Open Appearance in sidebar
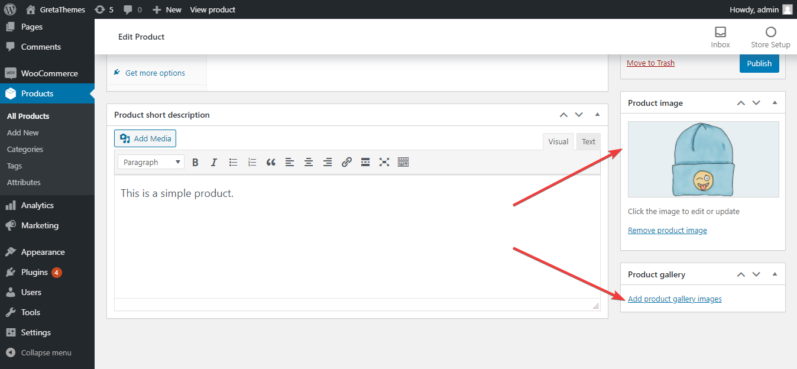Viewport: 797px width, 369px height. 47,252
